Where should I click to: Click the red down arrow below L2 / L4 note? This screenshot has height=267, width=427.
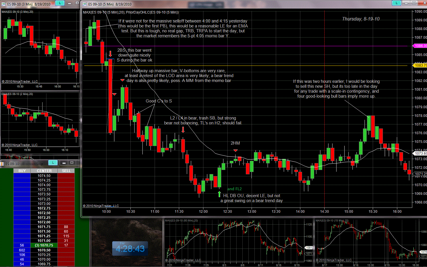[x=183, y=130]
